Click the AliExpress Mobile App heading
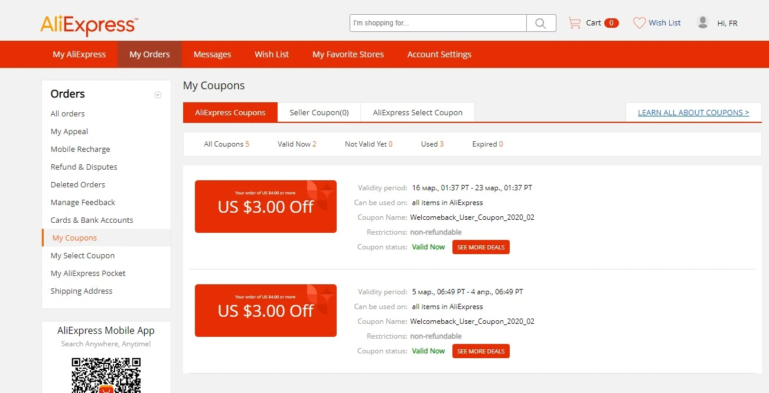769x393 pixels. 106,331
